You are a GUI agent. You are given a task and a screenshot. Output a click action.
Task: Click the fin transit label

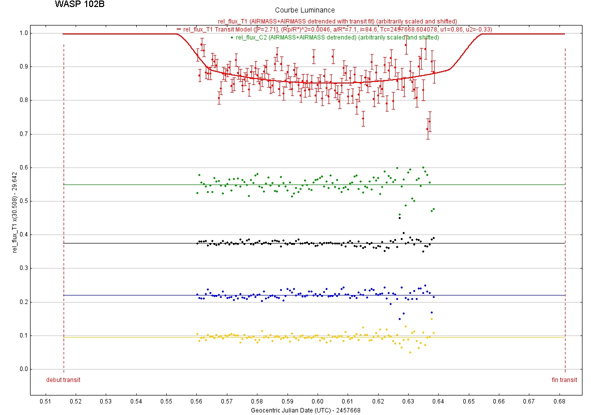pyautogui.click(x=564, y=380)
